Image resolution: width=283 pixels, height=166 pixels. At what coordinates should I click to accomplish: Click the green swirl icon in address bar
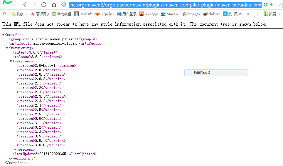click(265, 5)
